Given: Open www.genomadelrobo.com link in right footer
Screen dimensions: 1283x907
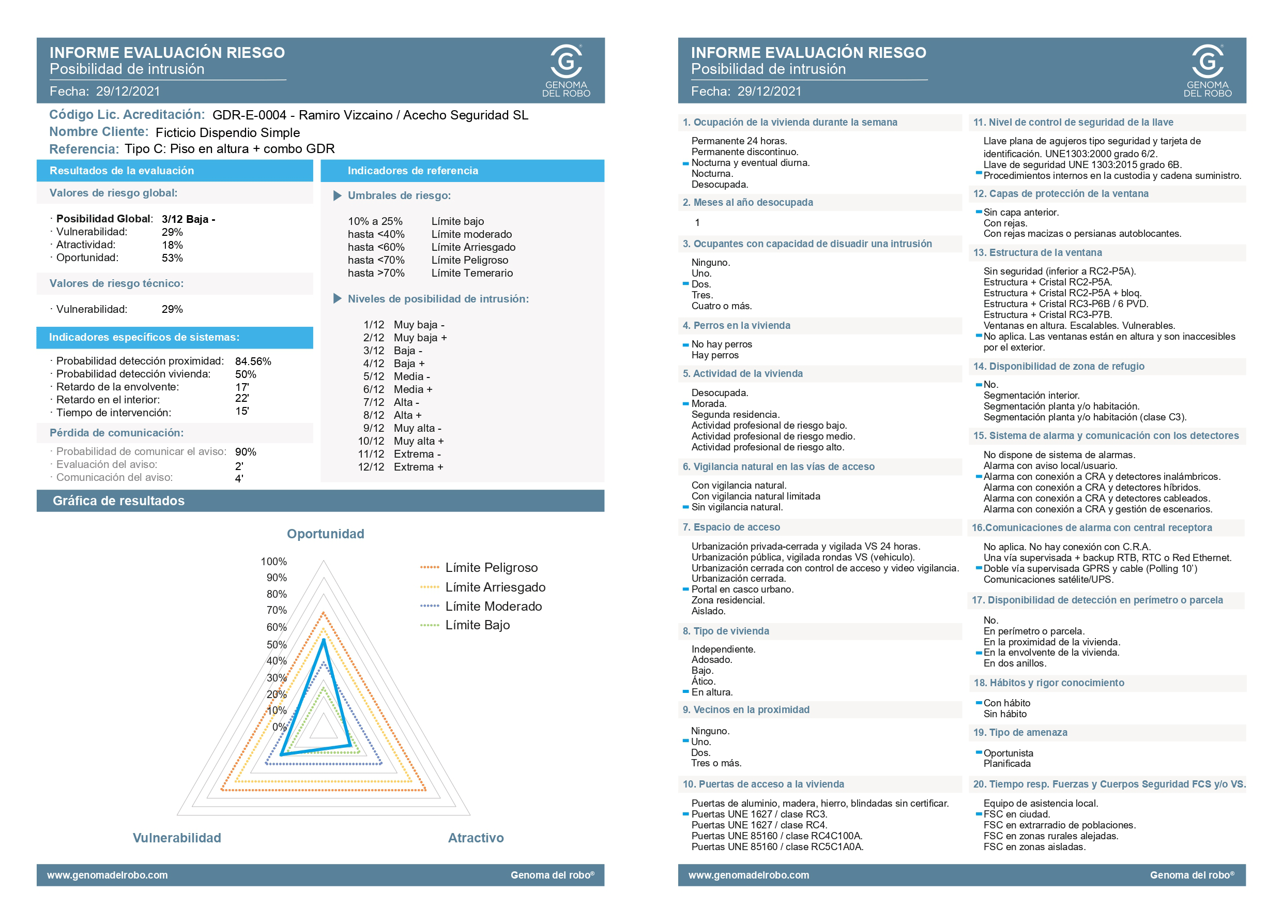Looking at the screenshot, I should [749, 875].
